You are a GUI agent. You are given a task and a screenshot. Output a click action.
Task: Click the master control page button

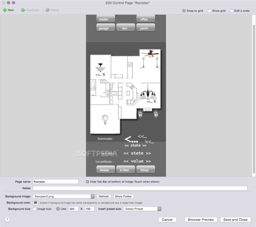point(106,19)
